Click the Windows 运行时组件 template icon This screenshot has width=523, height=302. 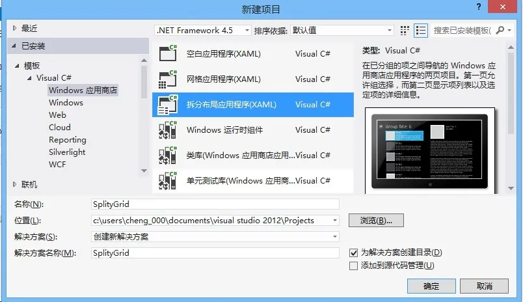tap(168, 130)
